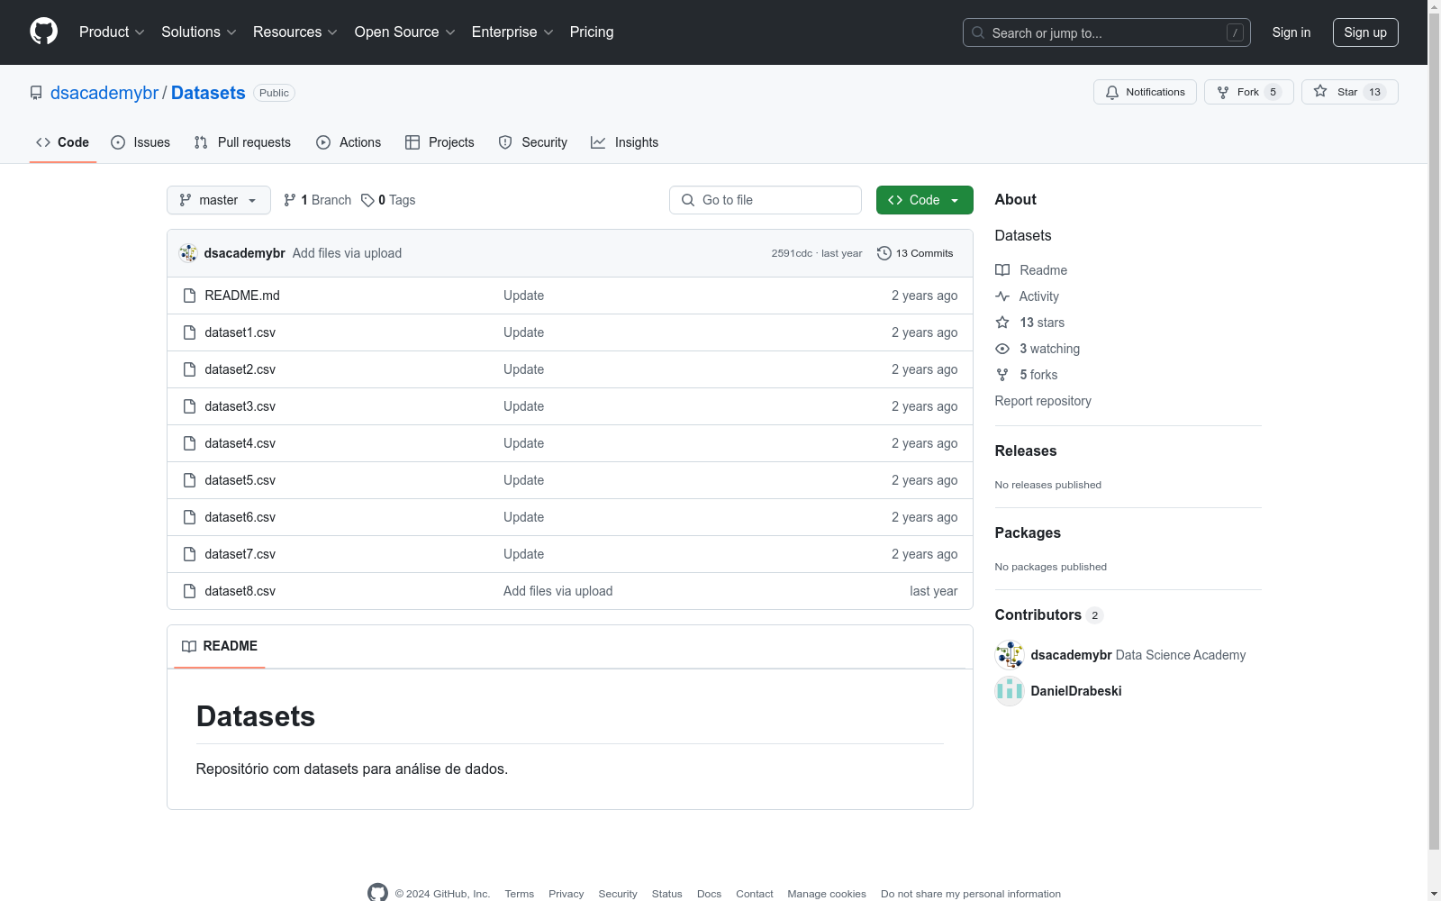Open the Packages heading link
The image size is (1441, 901).
(1028, 532)
